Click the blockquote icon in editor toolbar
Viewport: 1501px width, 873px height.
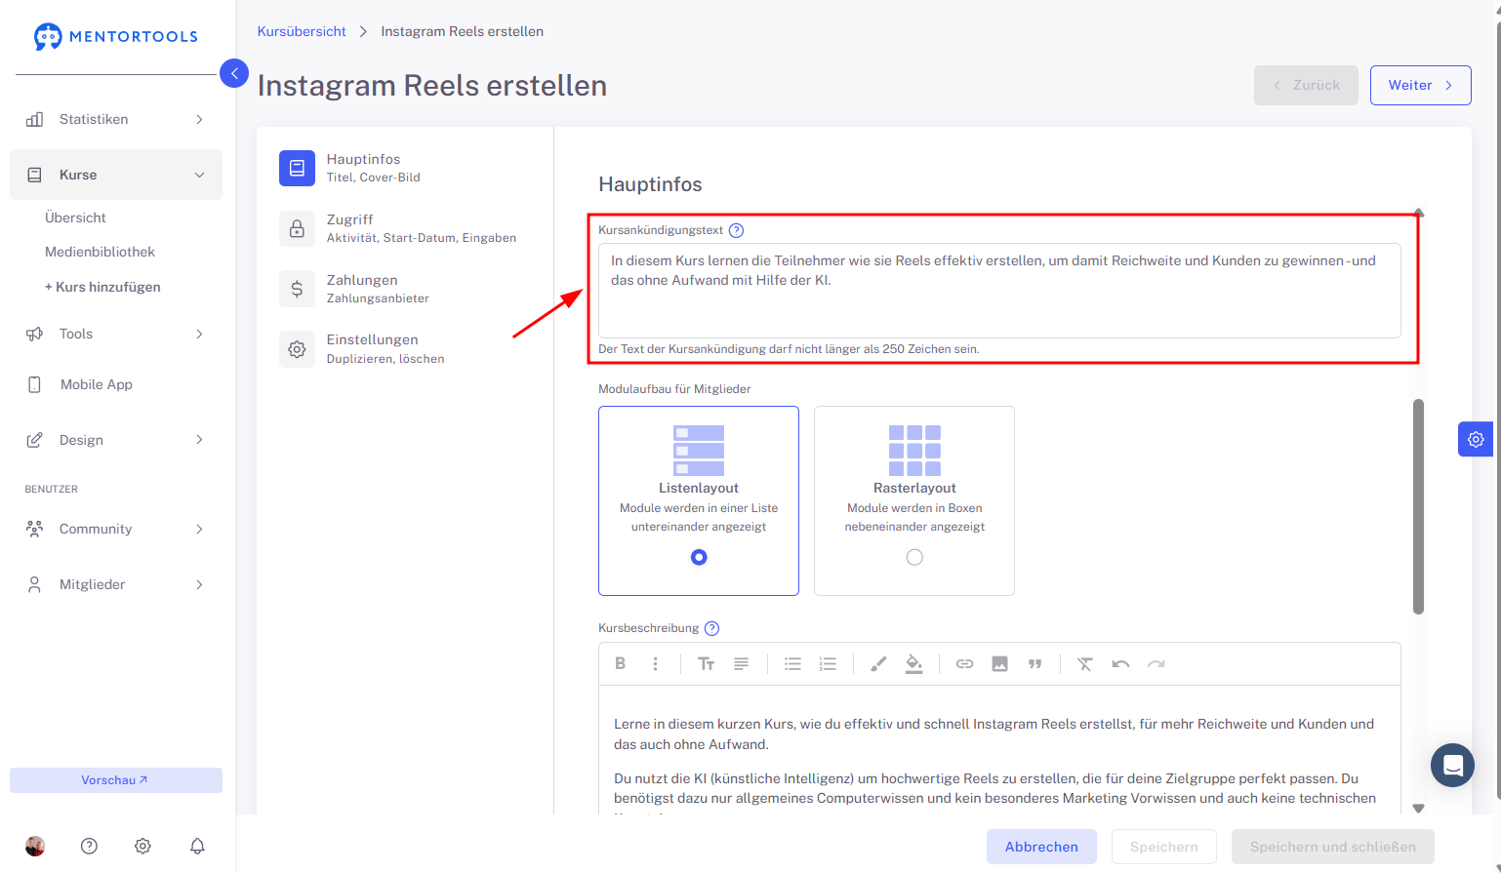pyautogui.click(x=1034, y=663)
